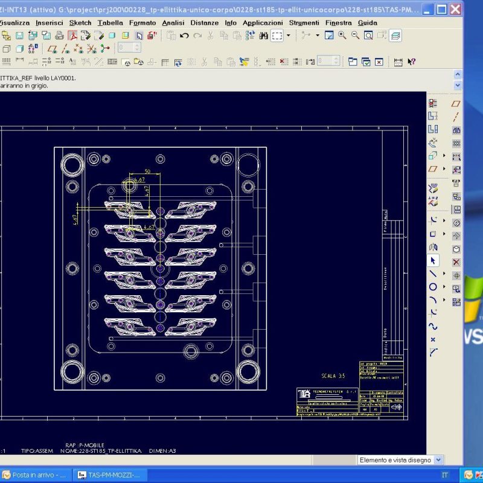Click the red X delete icon in right toolbar
Screen dimensions: 483x483
(456, 262)
